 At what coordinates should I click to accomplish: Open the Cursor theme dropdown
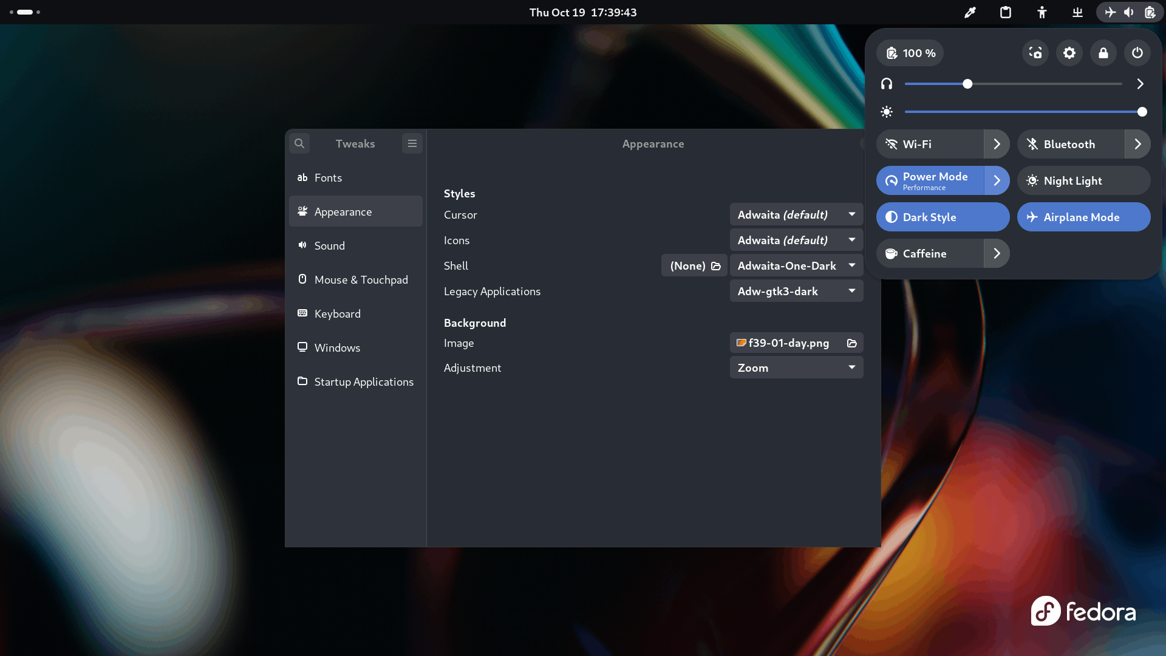796,215
